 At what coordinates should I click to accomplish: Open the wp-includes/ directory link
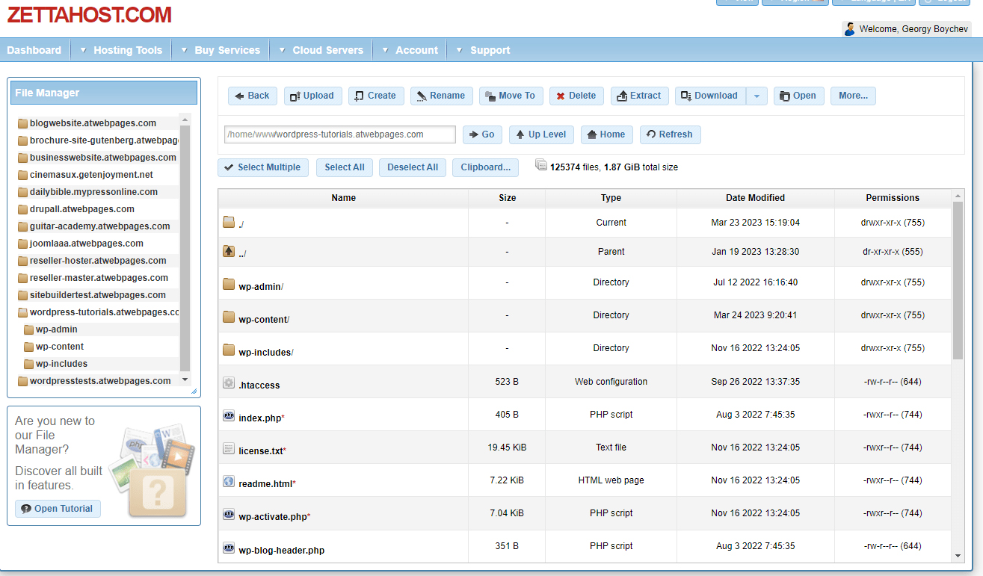[x=266, y=353]
